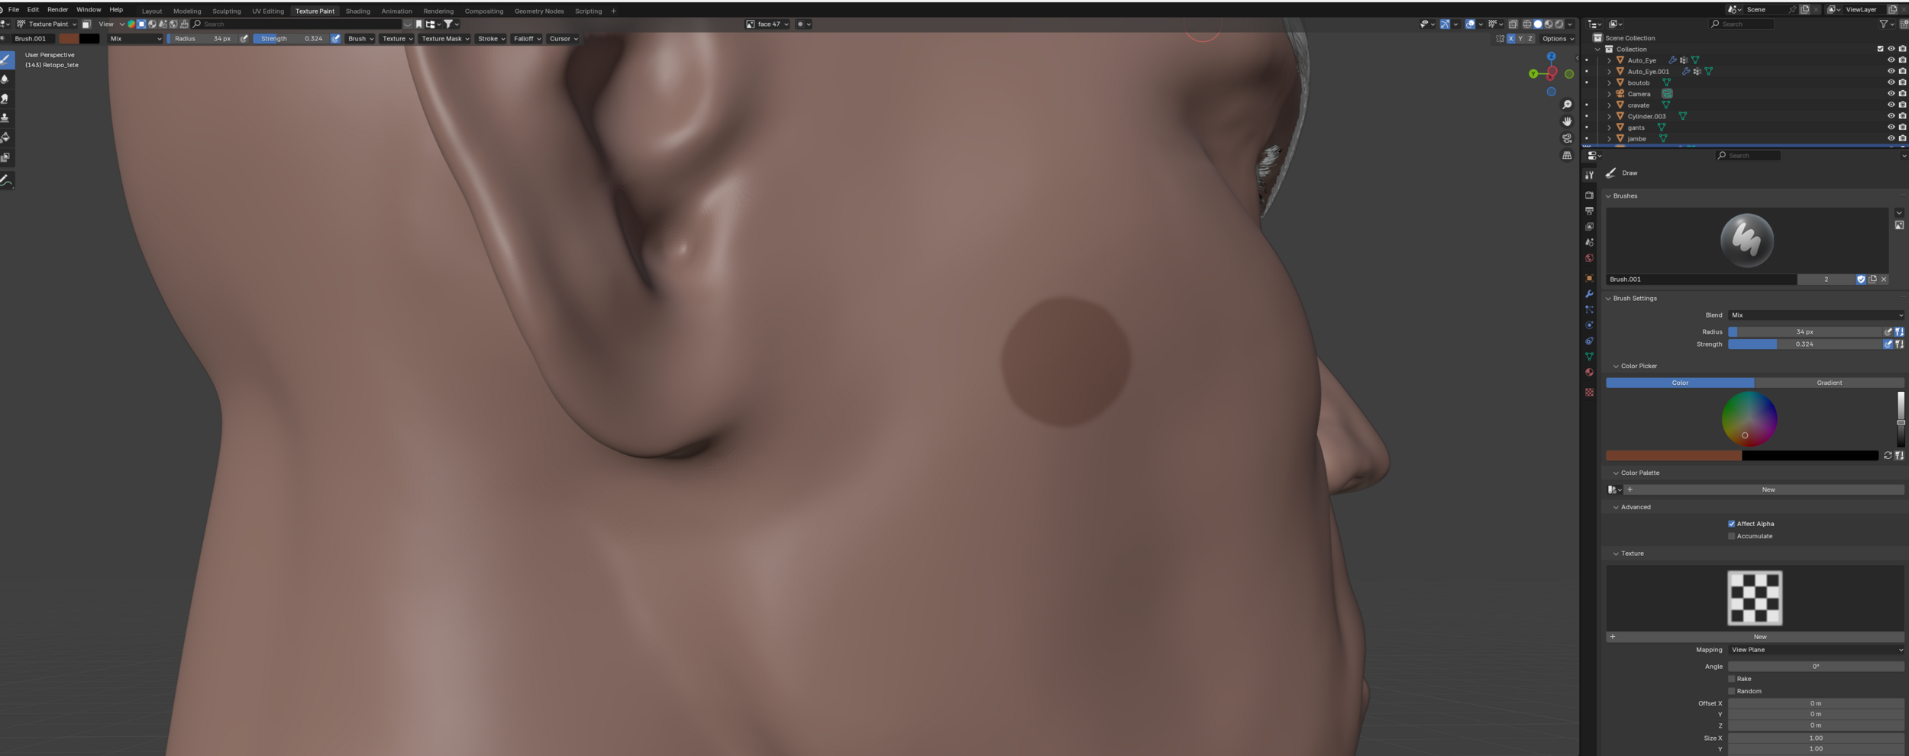Open the Modifiers wrench properties tab
The height and width of the screenshot is (756, 1909).
1589,294
